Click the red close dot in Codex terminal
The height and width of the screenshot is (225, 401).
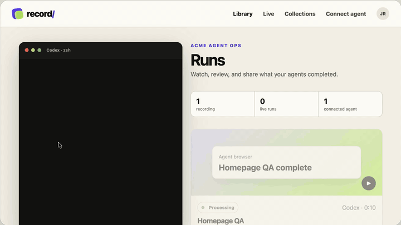(x=27, y=50)
